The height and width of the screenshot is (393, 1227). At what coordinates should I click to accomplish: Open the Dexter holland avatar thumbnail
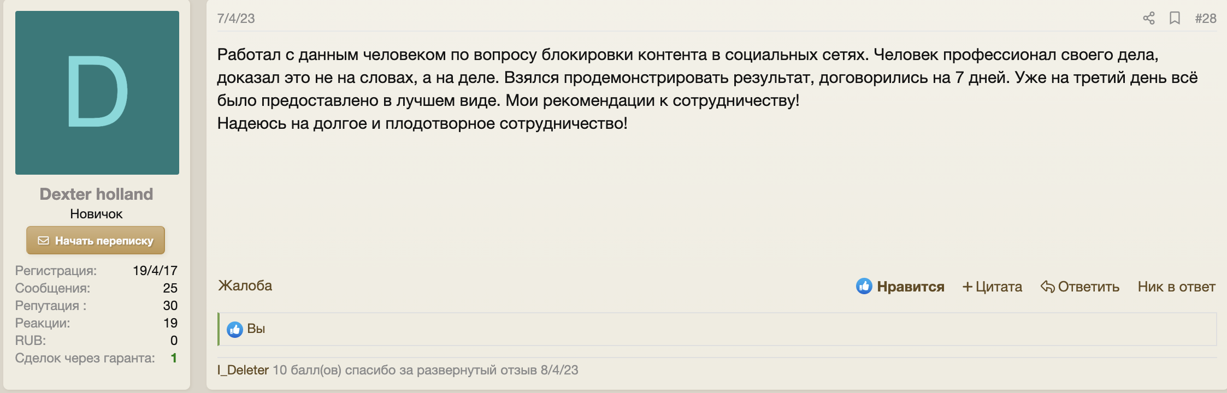pyautogui.click(x=97, y=93)
